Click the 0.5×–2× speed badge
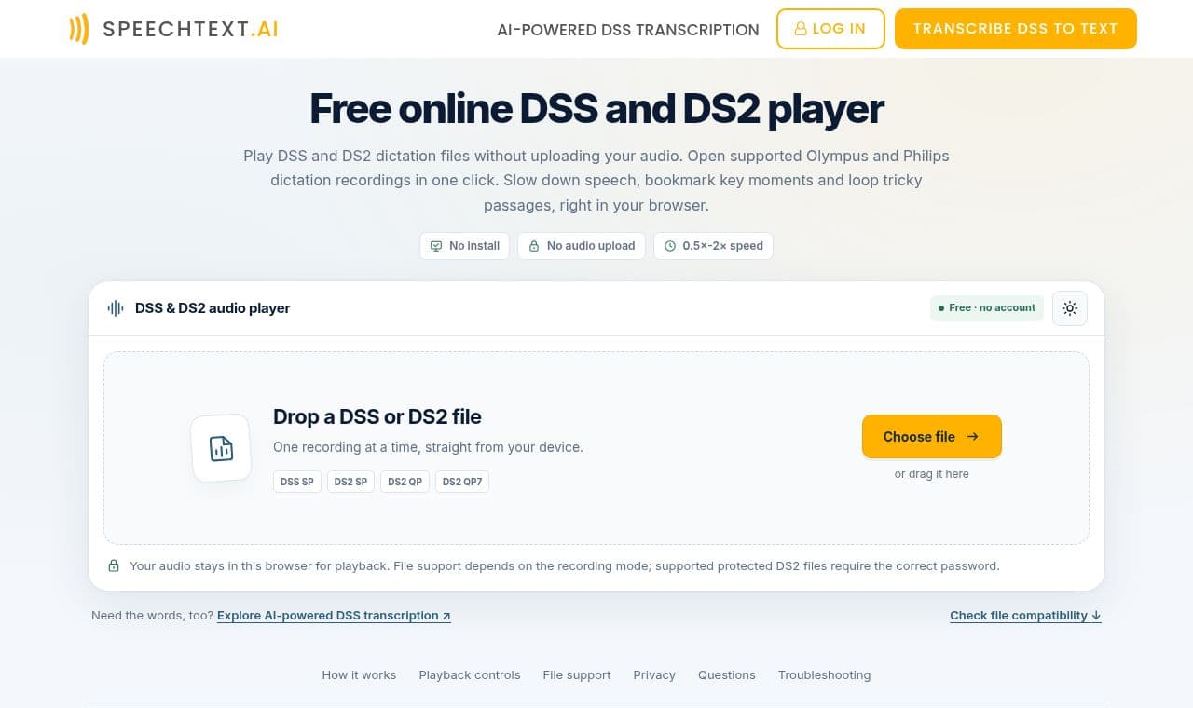This screenshot has height=708, width=1193. pos(713,246)
